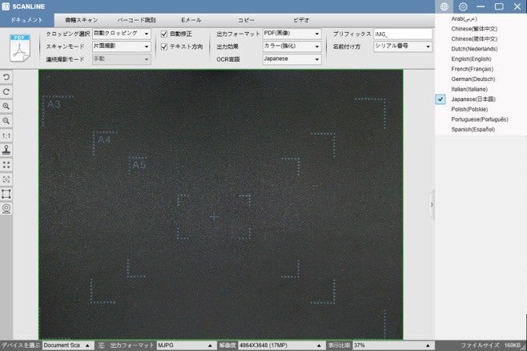
Task: Disable the テキスト方向 checkbox
Action: 165,47
